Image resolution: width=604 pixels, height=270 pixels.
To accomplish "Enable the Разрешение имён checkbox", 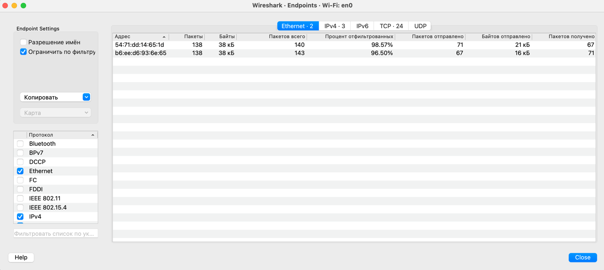I will 23,42.
